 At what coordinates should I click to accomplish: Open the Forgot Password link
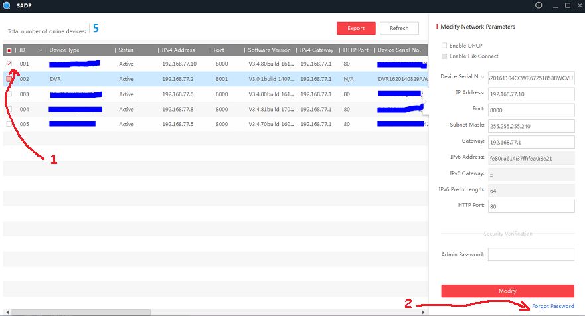click(x=552, y=306)
